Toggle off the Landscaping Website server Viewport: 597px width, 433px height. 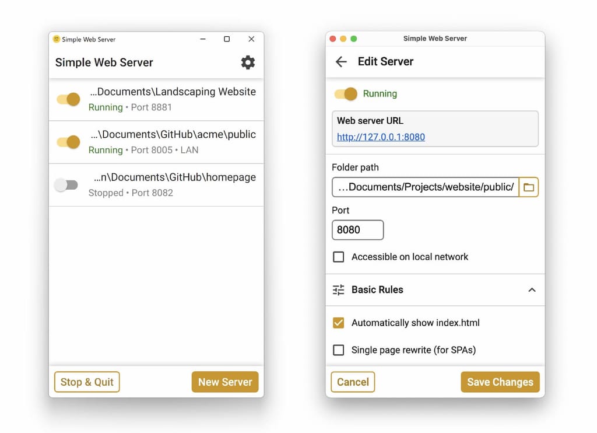click(x=68, y=99)
